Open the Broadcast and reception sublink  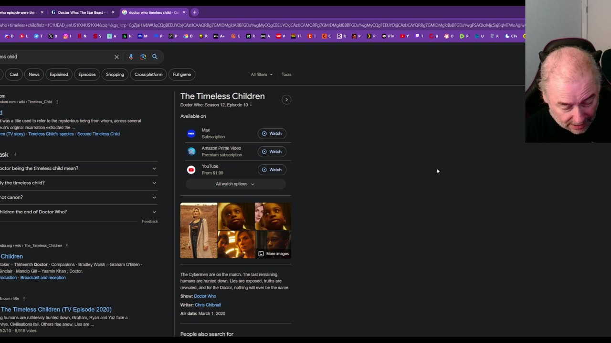(43, 278)
